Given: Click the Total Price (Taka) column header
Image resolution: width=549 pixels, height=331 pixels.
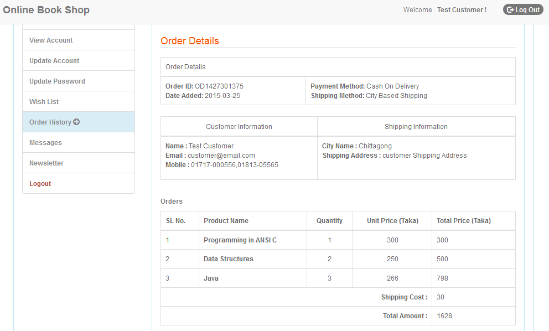Looking at the screenshot, I should [x=463, y=221].
